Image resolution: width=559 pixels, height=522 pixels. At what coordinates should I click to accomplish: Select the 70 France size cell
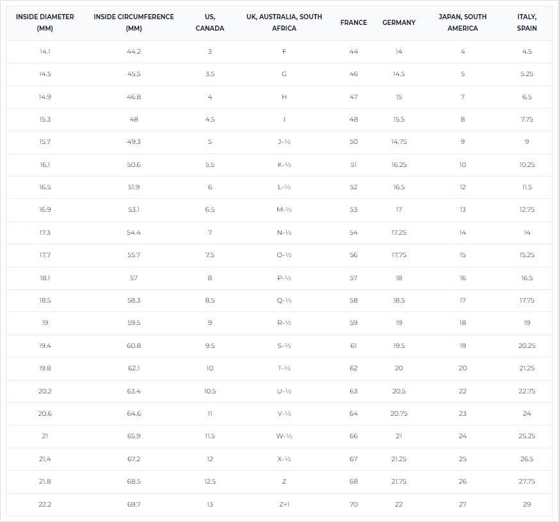click(353, 504)
